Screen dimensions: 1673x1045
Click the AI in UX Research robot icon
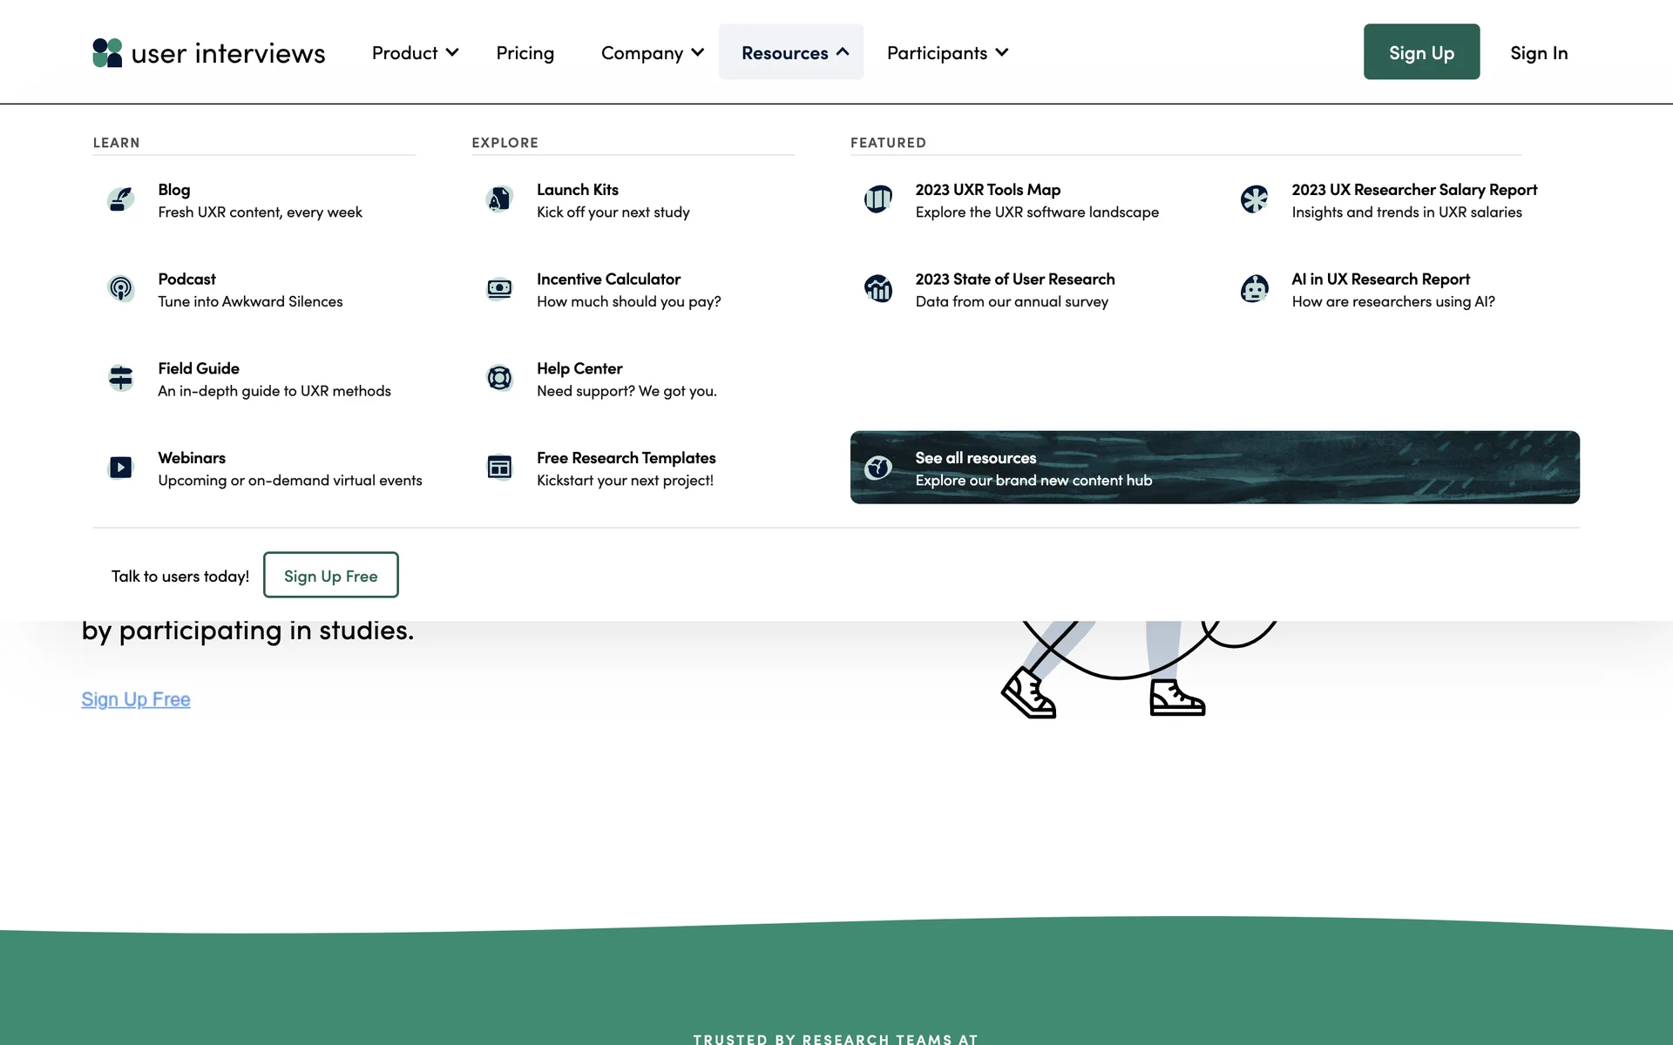(x=1254, y=288)
